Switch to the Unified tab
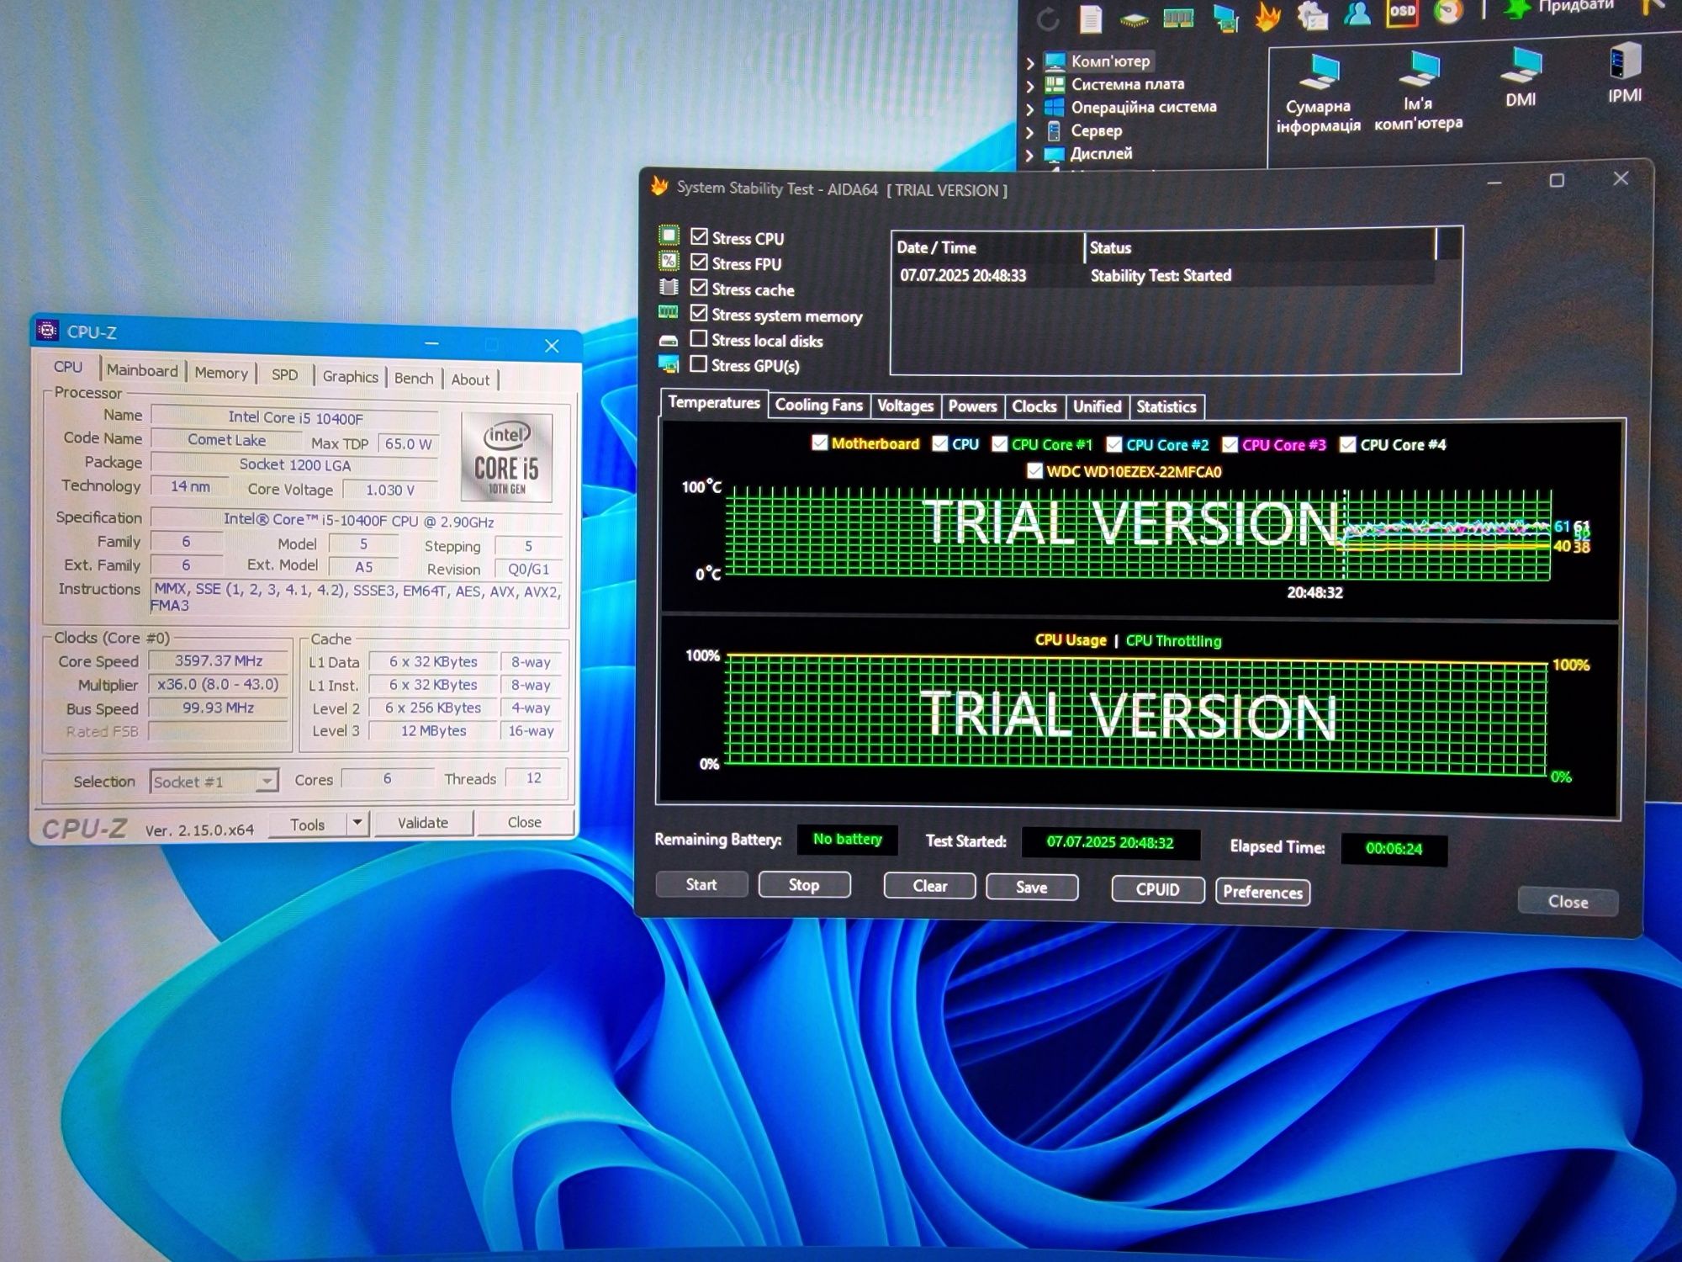The height and width of the screenshot is (1262, 1682). tap(1097, 407)
